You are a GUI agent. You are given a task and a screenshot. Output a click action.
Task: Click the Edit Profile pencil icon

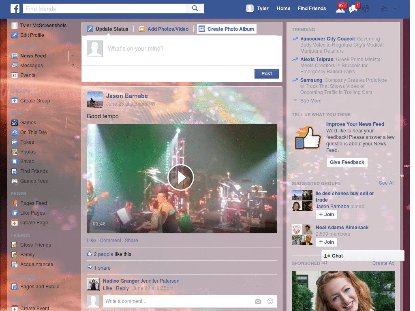15,35
